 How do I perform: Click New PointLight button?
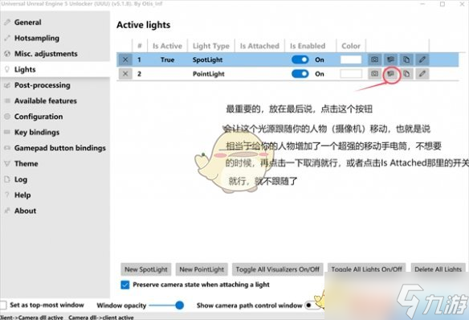point(202,269)
